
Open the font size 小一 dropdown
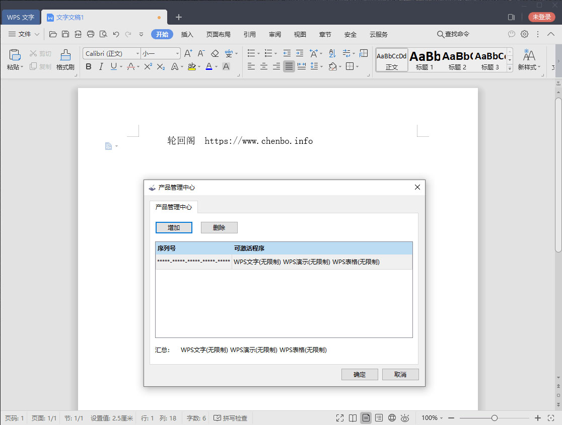tap(177, 53)
